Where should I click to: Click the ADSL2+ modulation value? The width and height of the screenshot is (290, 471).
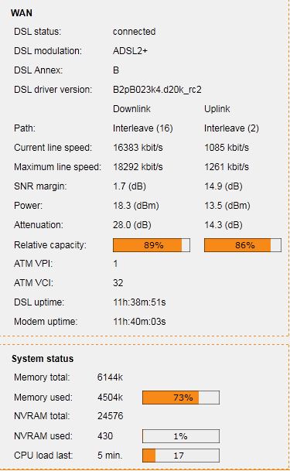[130, 51]
